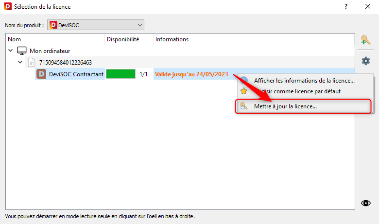This screenshot has height=224, width=379.
Task: Click the 1/1 availability count
Action: click(x=143, y=74)
